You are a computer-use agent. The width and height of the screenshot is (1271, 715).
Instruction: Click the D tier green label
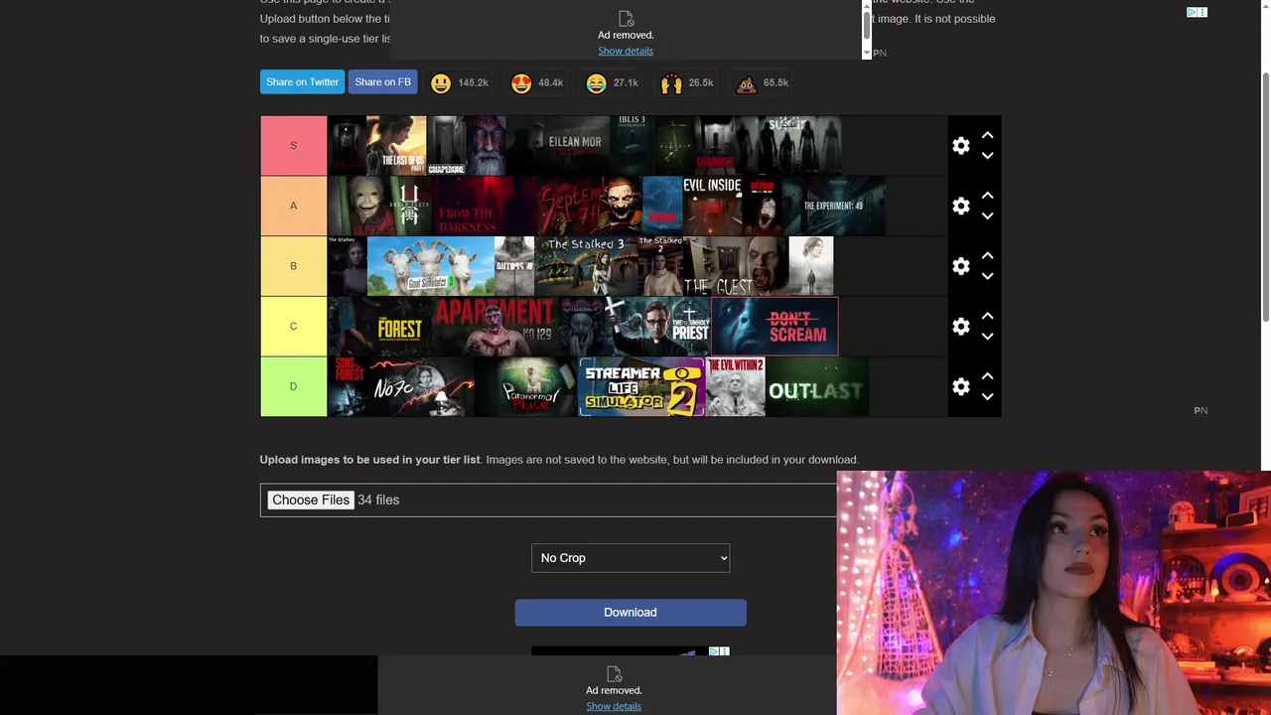tap(293, 386)
